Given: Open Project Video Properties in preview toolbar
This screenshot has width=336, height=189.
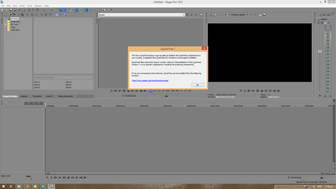Looking at the screenshot, I should (x=210, y=15).
